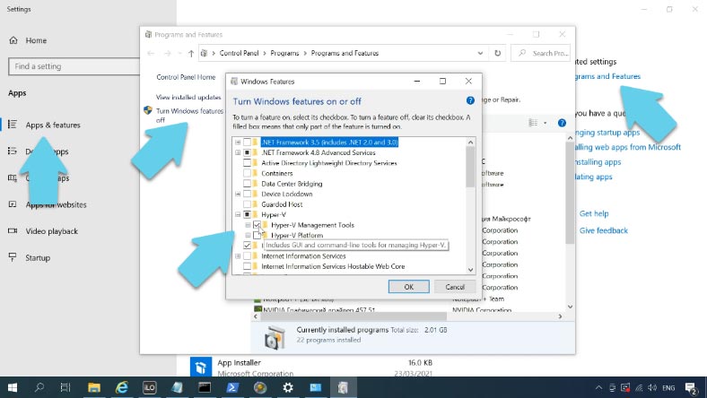Check the .NET Framework 3.5 checkbox
Screen dimensions: 707x398
tap(247, 142)
